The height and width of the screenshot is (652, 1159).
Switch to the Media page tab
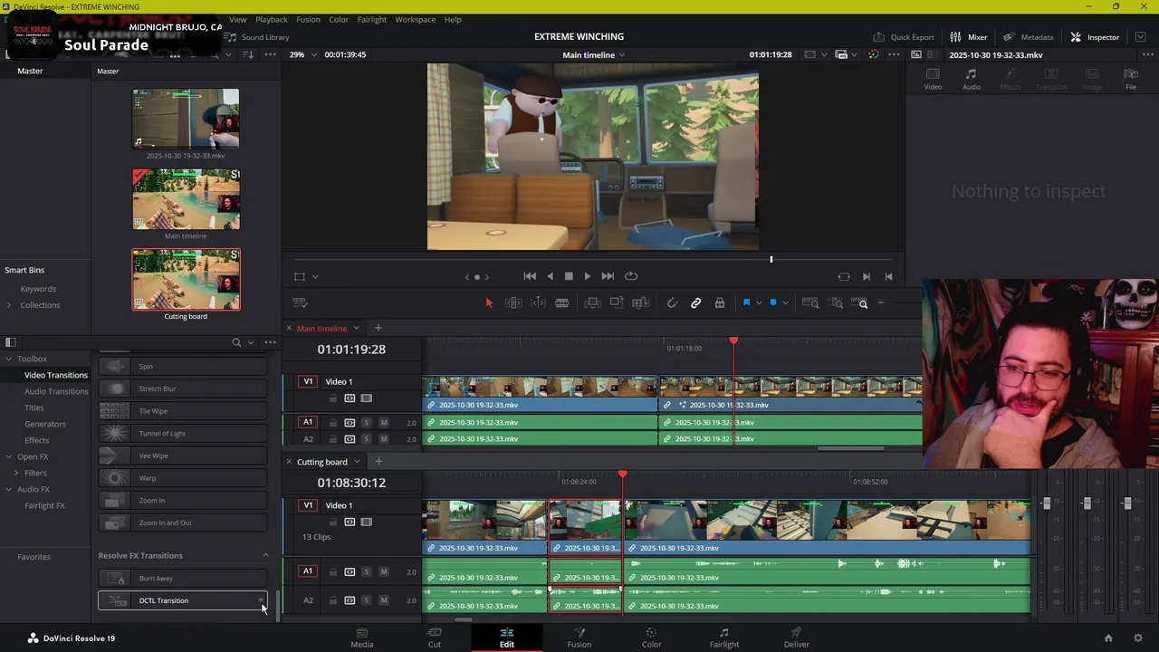point(361,638)
